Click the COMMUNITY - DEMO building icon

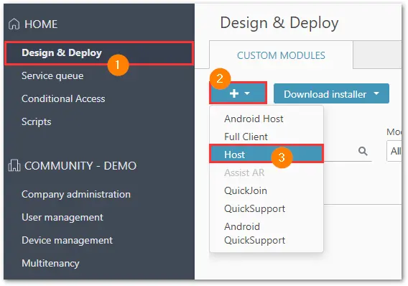point(14,165)
